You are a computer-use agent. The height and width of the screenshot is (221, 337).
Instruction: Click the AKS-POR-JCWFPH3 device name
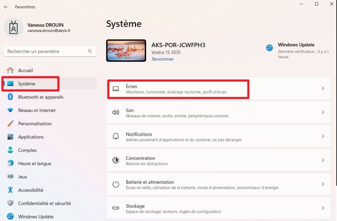pyautogui.click(x=178, y=45)
